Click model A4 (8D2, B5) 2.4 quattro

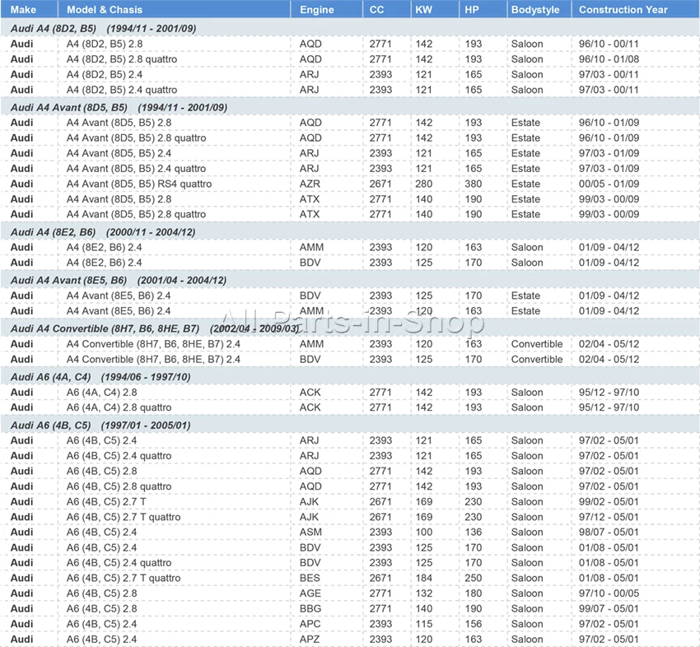click(x=121, y=90)
